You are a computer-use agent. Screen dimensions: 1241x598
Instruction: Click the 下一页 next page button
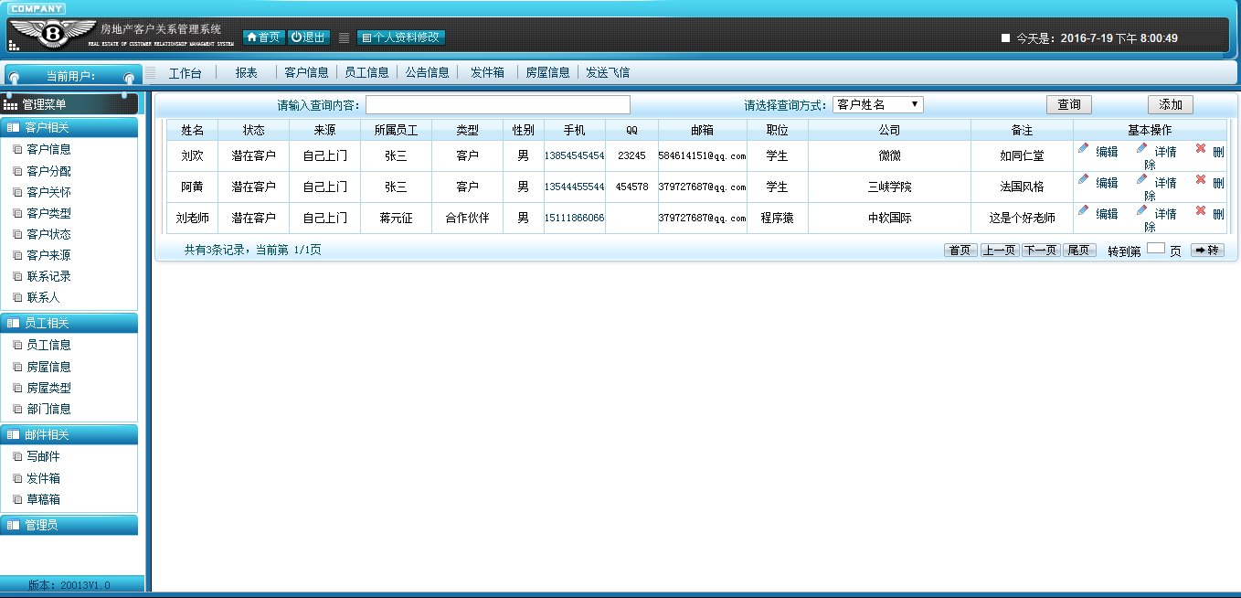tap(1040, 250)
